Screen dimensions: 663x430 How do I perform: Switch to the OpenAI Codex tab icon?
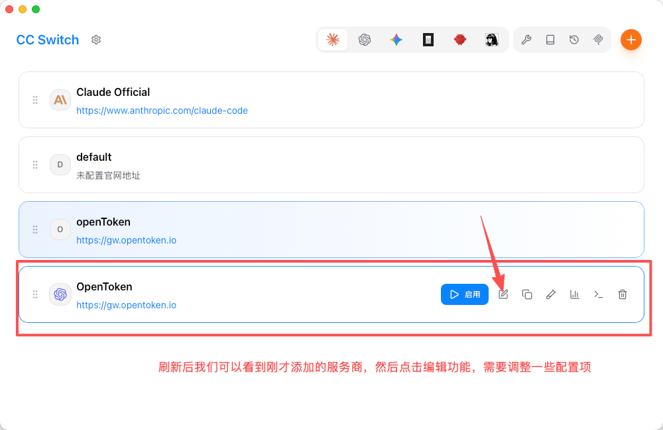pos(365,40)
